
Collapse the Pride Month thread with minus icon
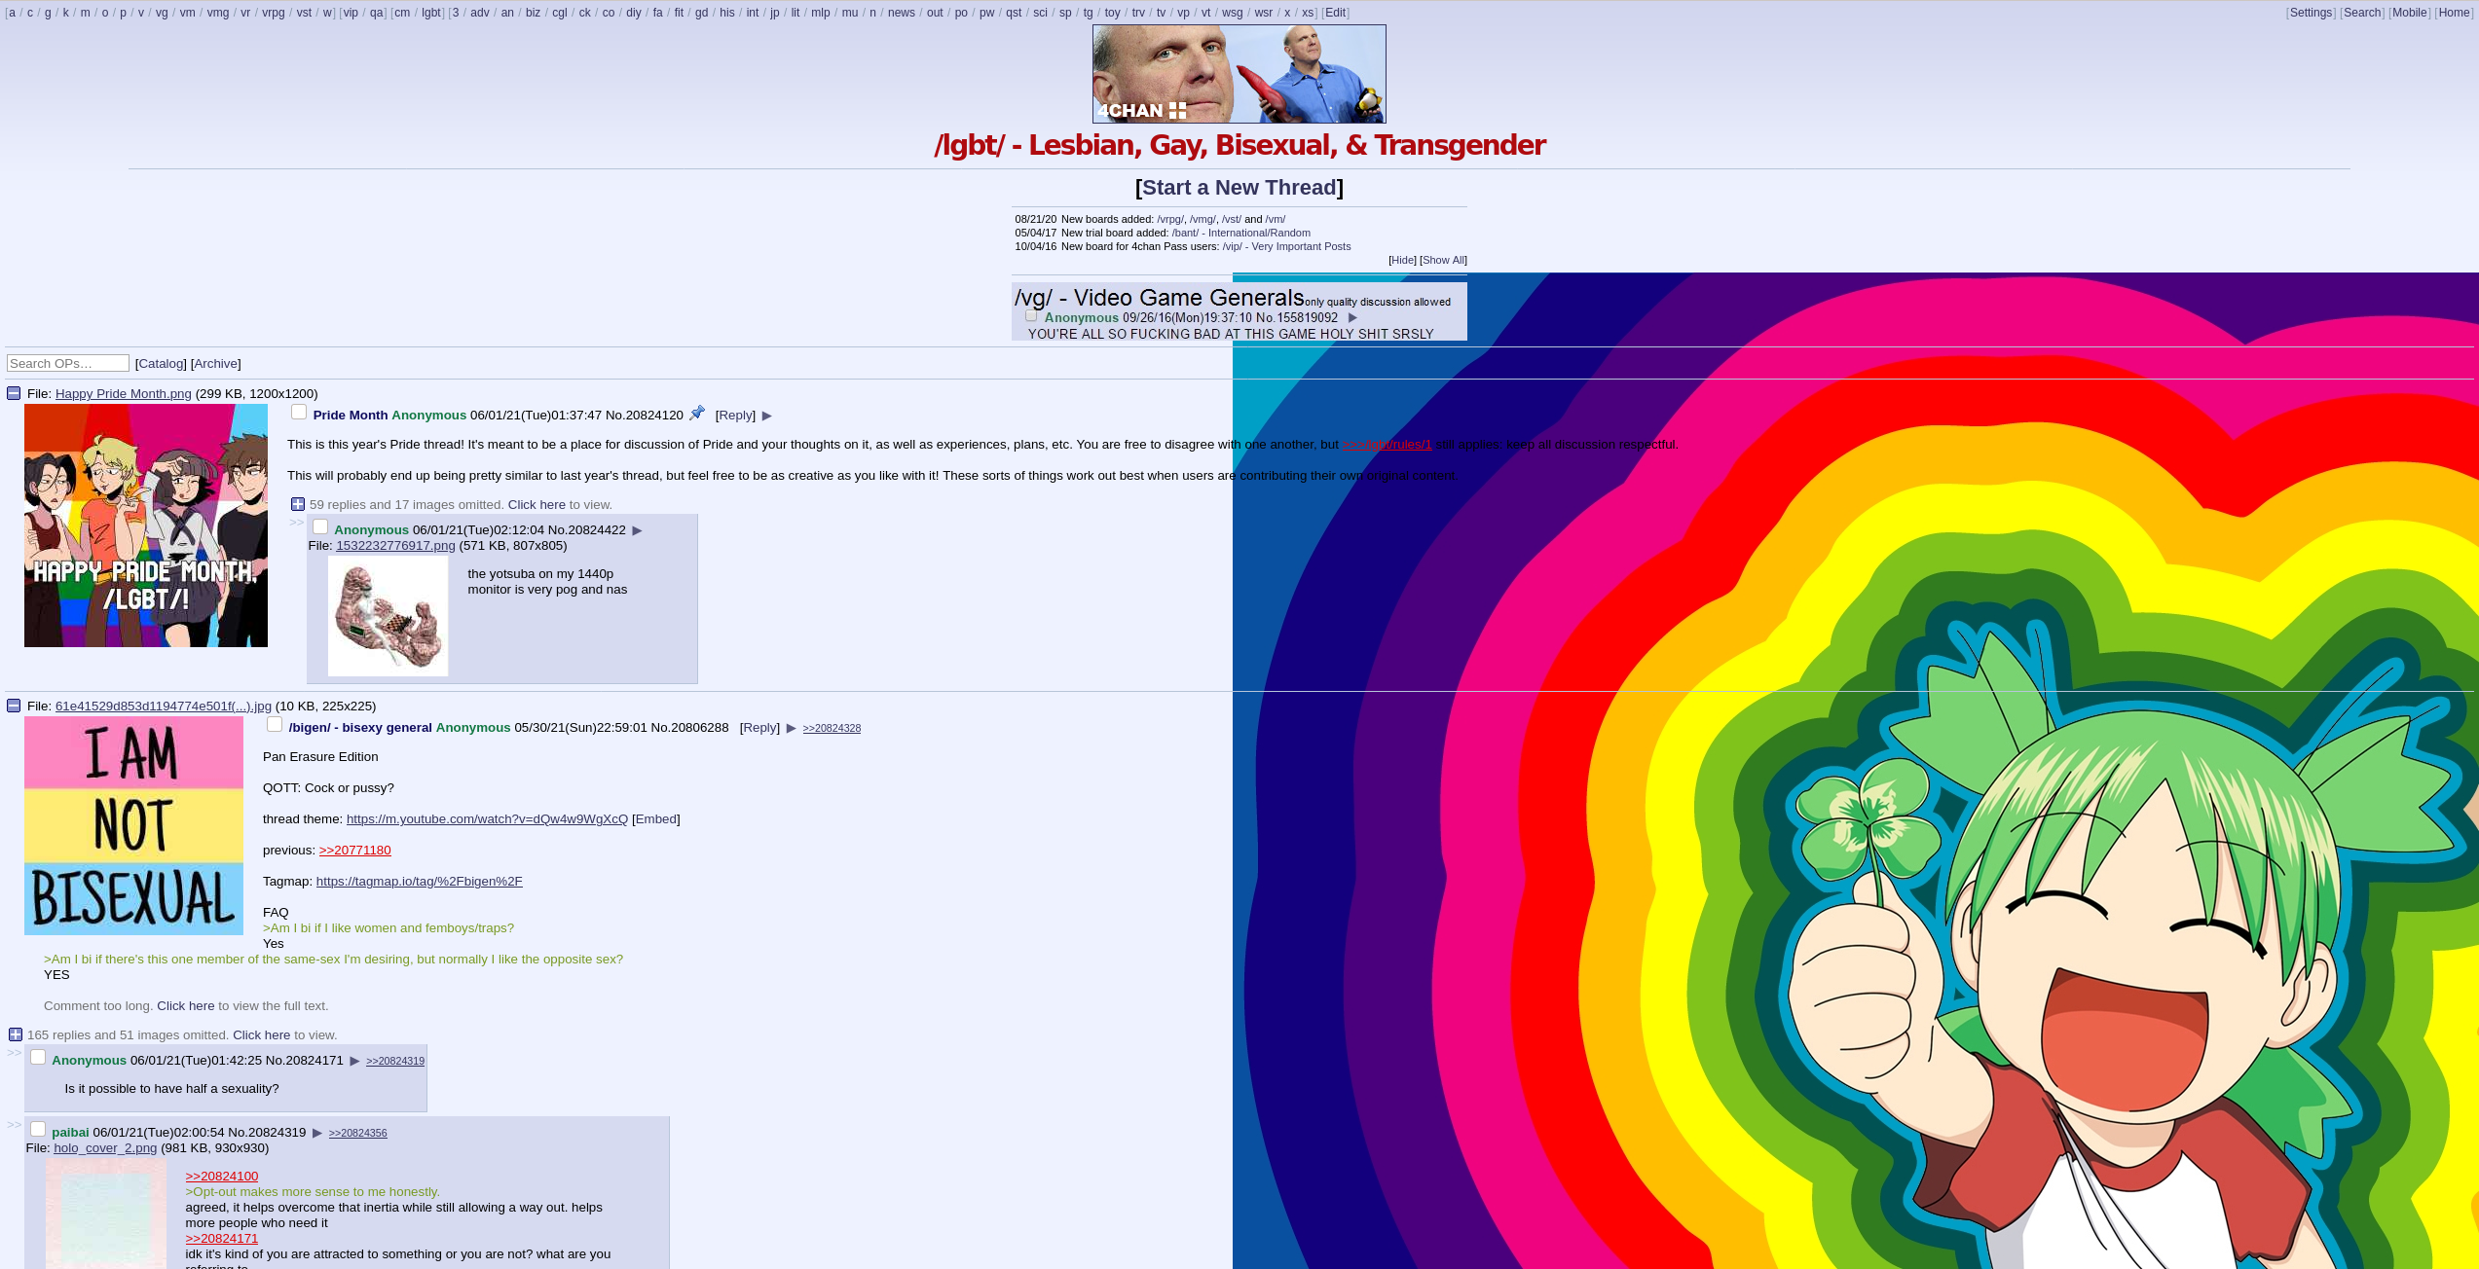pyautogui.click(x=14, y=393)
